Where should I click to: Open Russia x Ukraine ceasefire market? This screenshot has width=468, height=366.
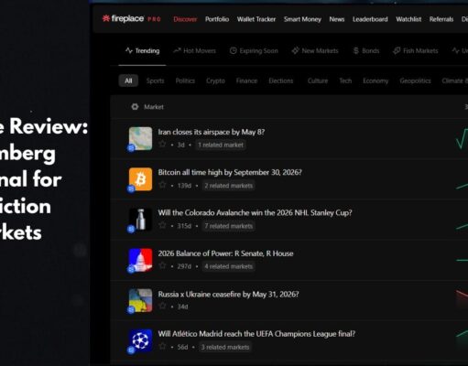point(228,295)
